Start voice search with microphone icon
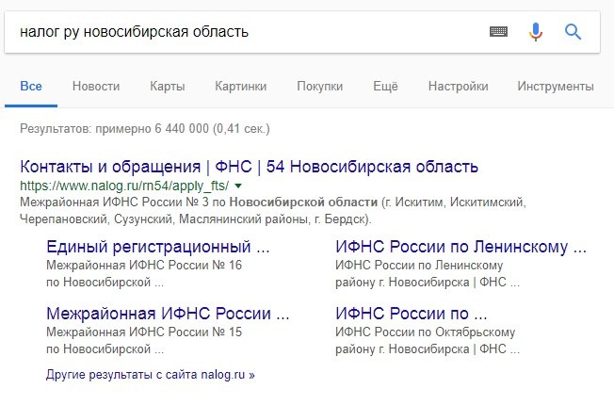 (536, 32)
